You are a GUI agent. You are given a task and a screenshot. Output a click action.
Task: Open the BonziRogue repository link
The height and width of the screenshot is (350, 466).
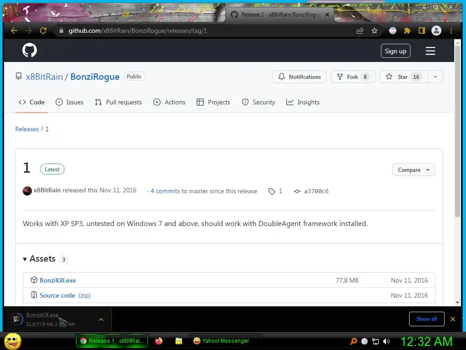pos(95,77)
